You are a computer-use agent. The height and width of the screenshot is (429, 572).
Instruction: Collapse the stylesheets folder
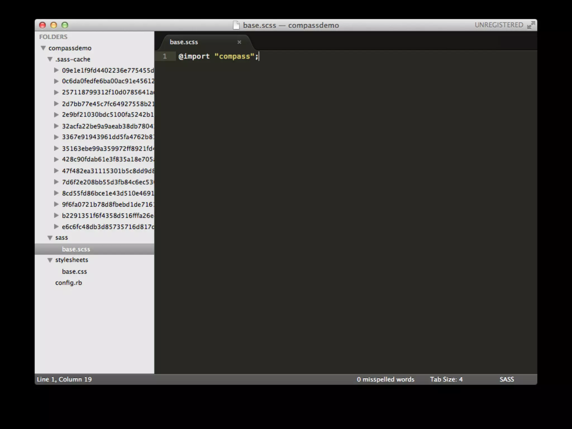[x=50, y=260]
